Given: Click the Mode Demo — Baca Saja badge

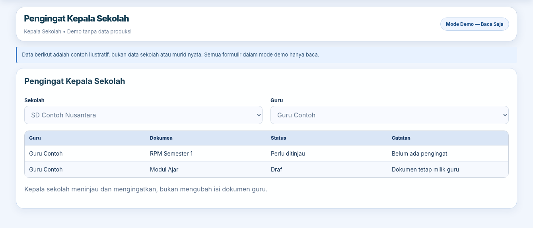Looking at the screenshot, I should [x=475, y=24].
